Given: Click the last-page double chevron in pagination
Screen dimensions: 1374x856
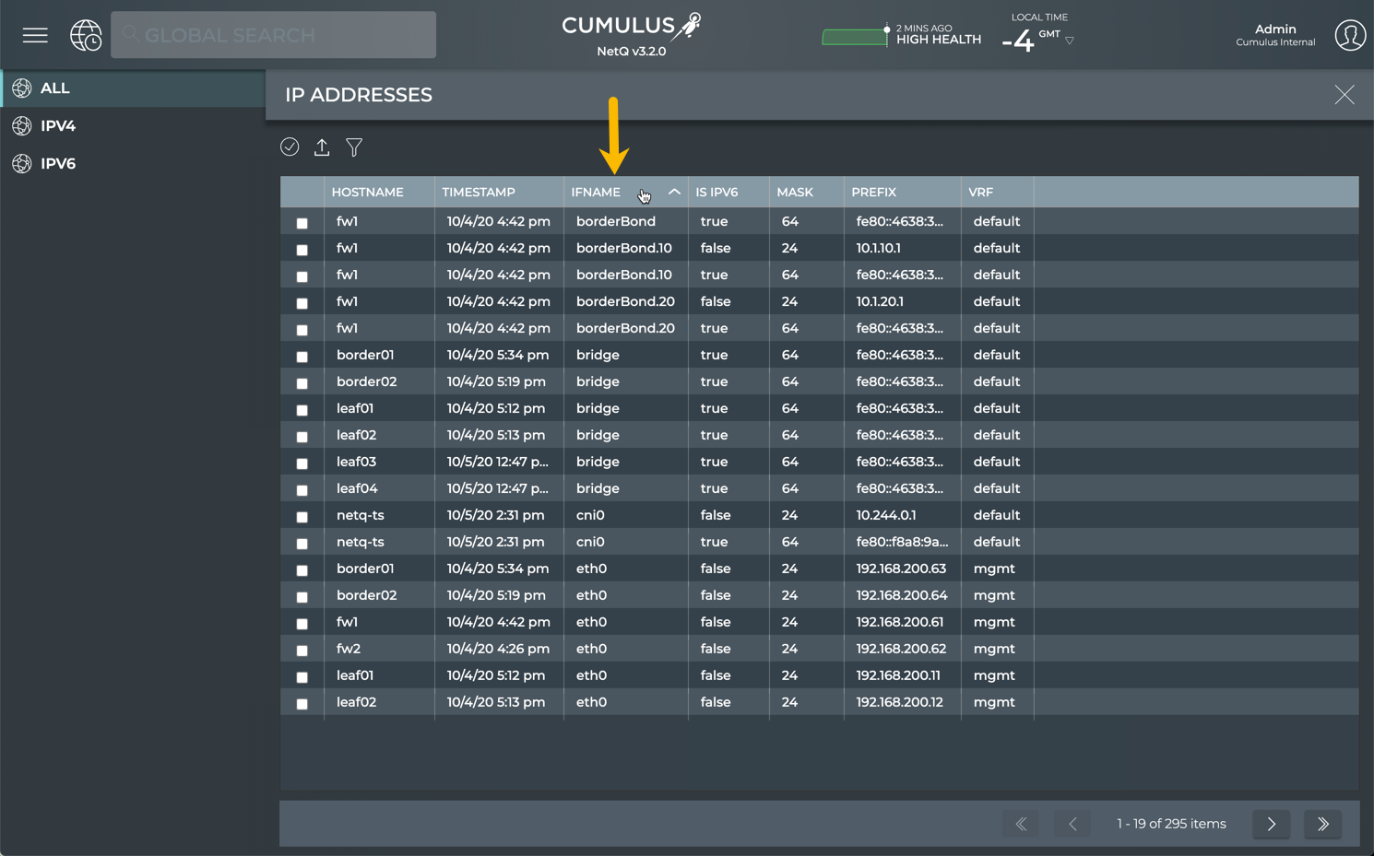Looking at the screenshot, I should 1322,824.
